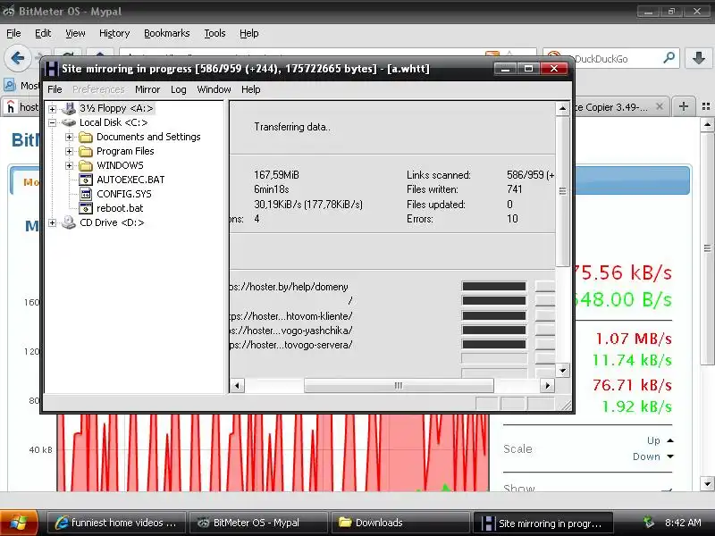
Task: Click the Program Files folder icon
Action: (86, 151)
